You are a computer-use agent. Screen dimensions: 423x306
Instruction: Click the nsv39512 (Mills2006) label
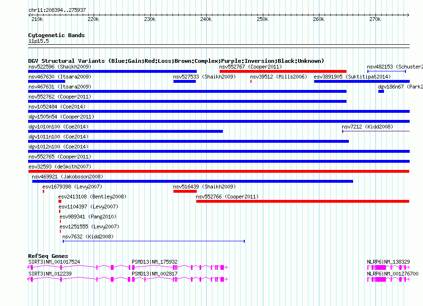[279, 77]
